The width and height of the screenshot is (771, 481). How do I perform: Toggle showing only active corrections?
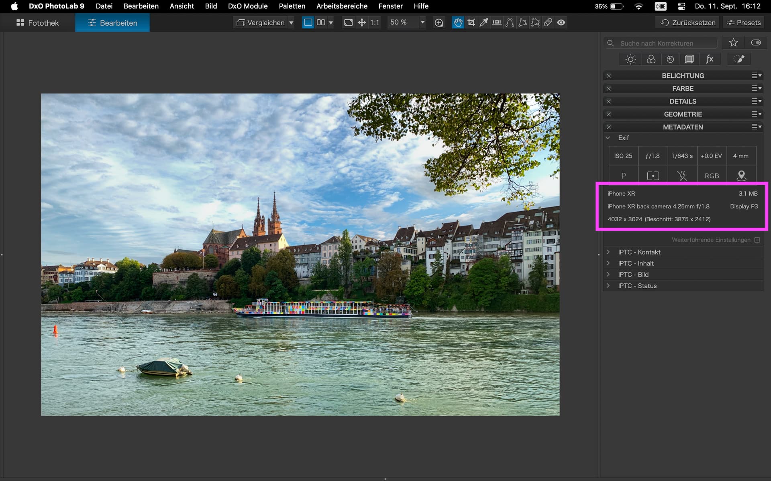coord(756,42)
